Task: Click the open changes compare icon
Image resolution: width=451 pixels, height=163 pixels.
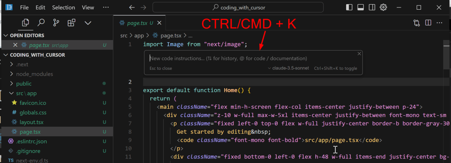Action: coord(416,23)
